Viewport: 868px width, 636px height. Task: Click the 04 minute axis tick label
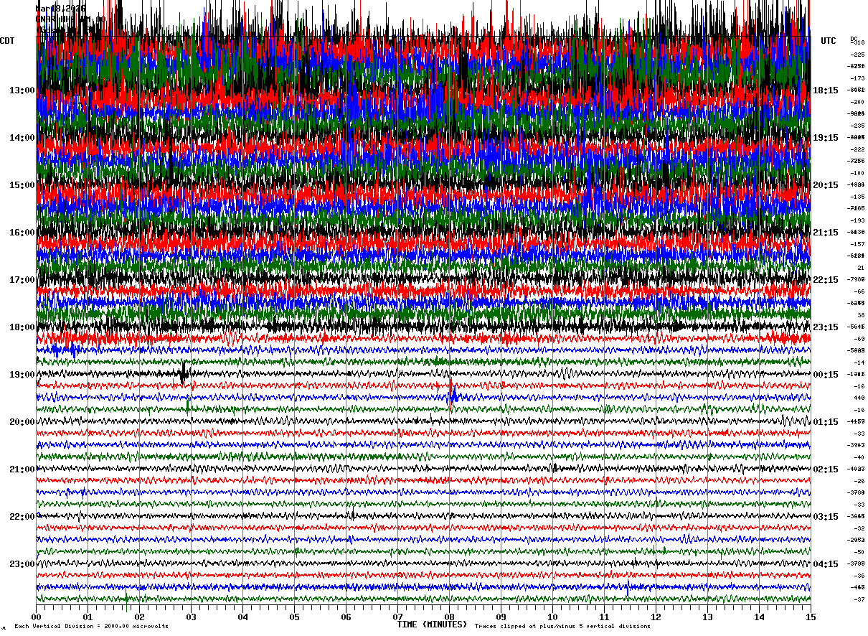pyautogui.click(x=242, y=617)
